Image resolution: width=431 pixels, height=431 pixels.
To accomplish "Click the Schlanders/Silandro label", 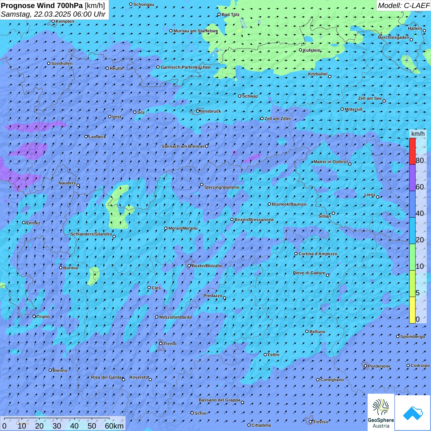I will pos(91,234).
